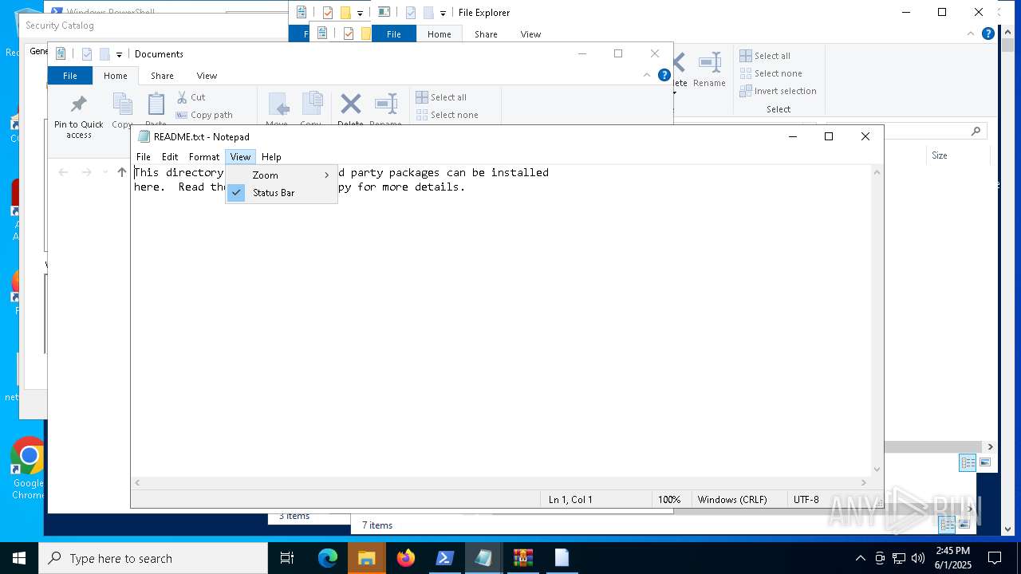1021x574 pixels.
Task: Expand the Zoom submenu in Notepad View menu
Action: 282,175
